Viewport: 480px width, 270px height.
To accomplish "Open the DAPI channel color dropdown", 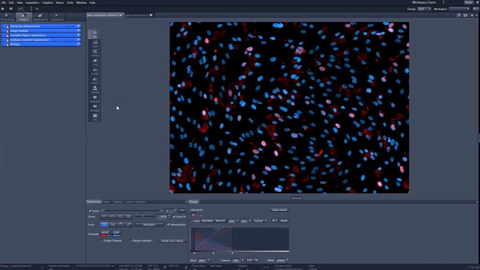I will (119, 236).
